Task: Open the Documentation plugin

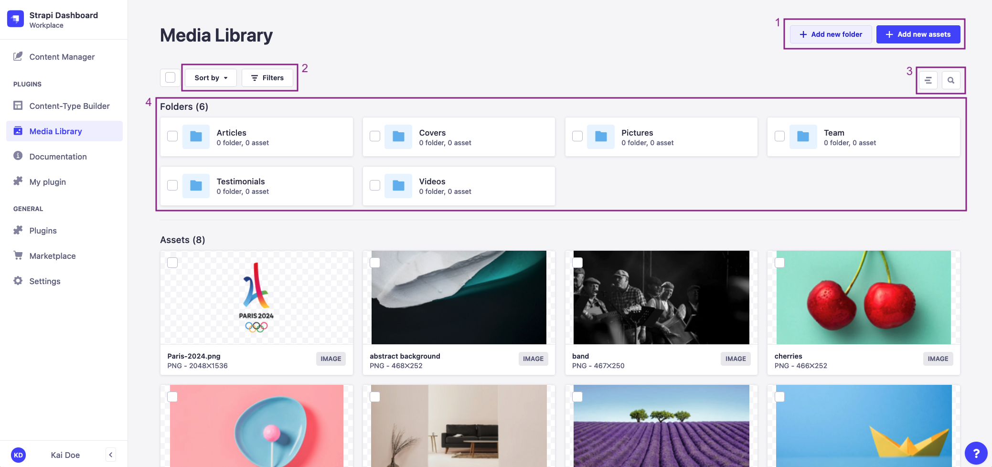Action: click(x=57, y=156)
